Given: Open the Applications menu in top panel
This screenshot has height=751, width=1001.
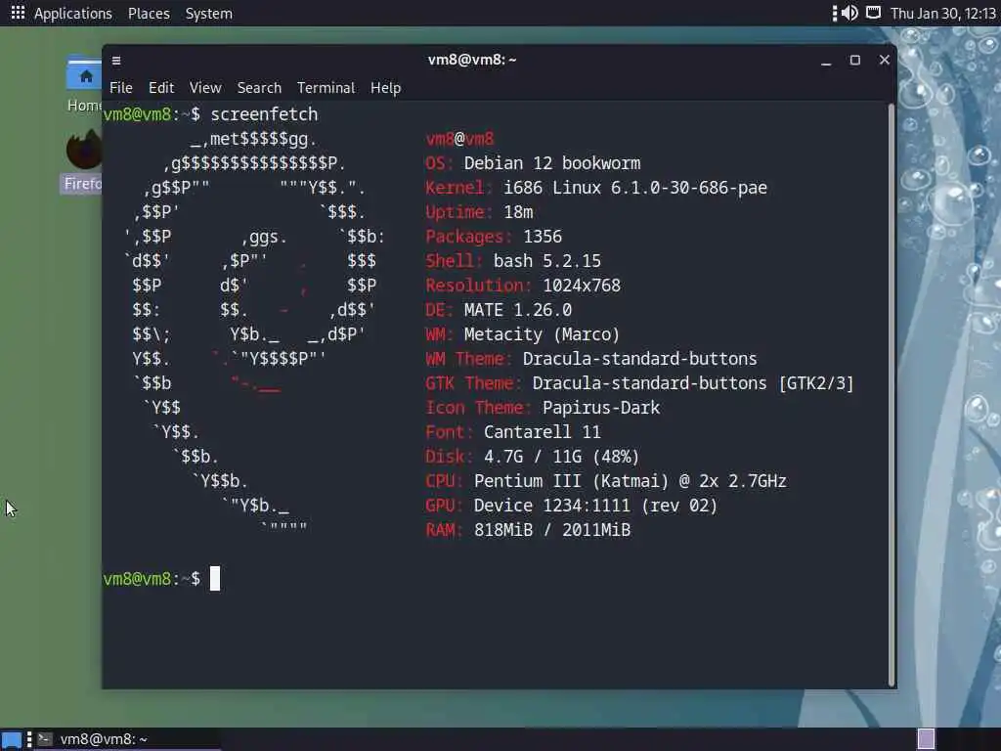Looking at the screenshot, I should click(72, 14).
